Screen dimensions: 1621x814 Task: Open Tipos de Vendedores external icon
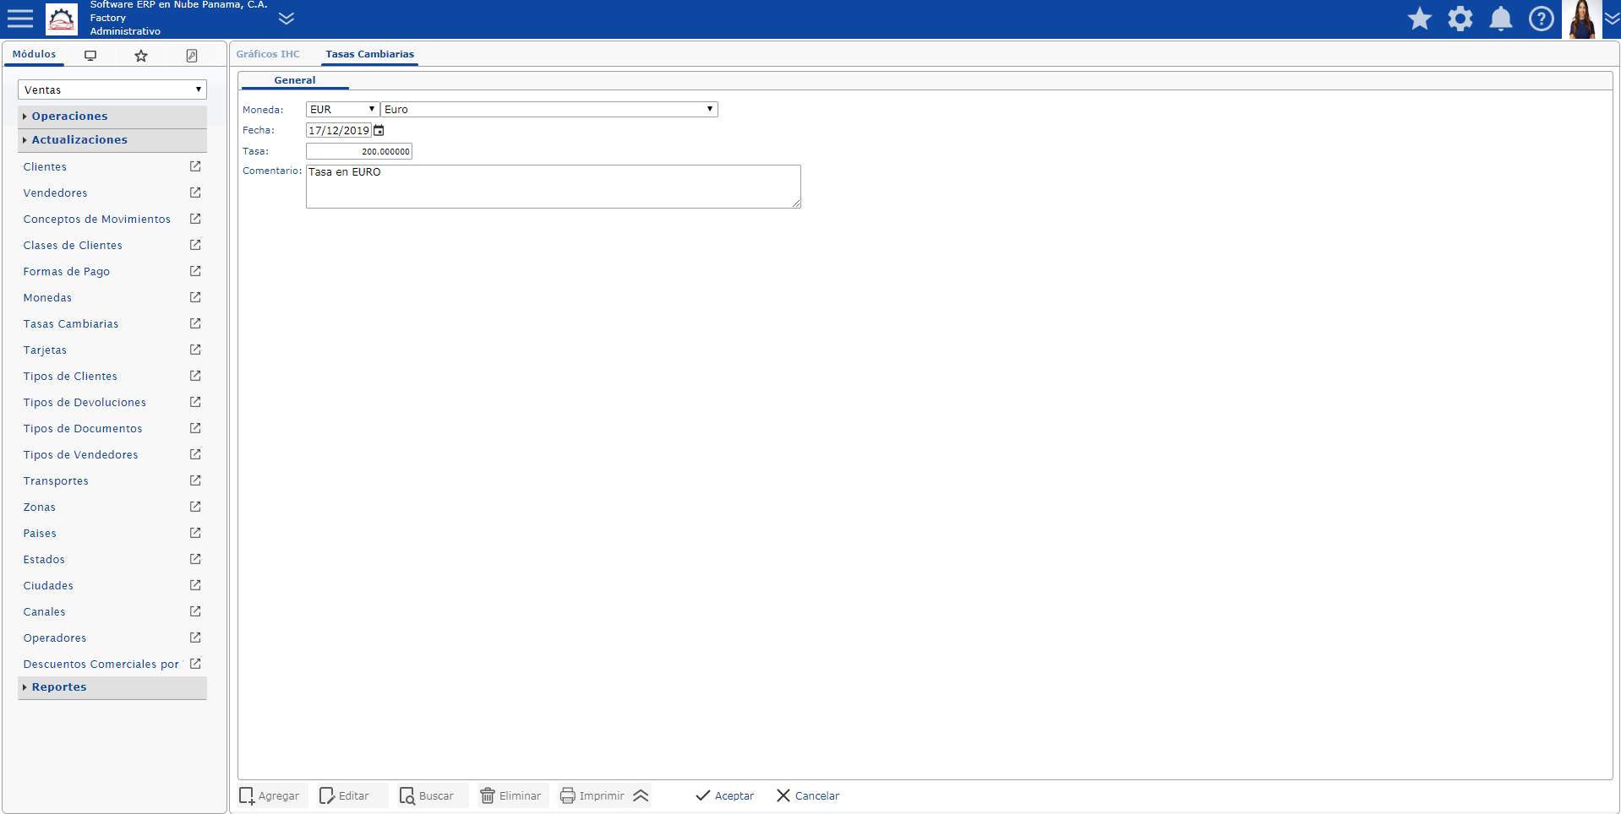point(195,454)
